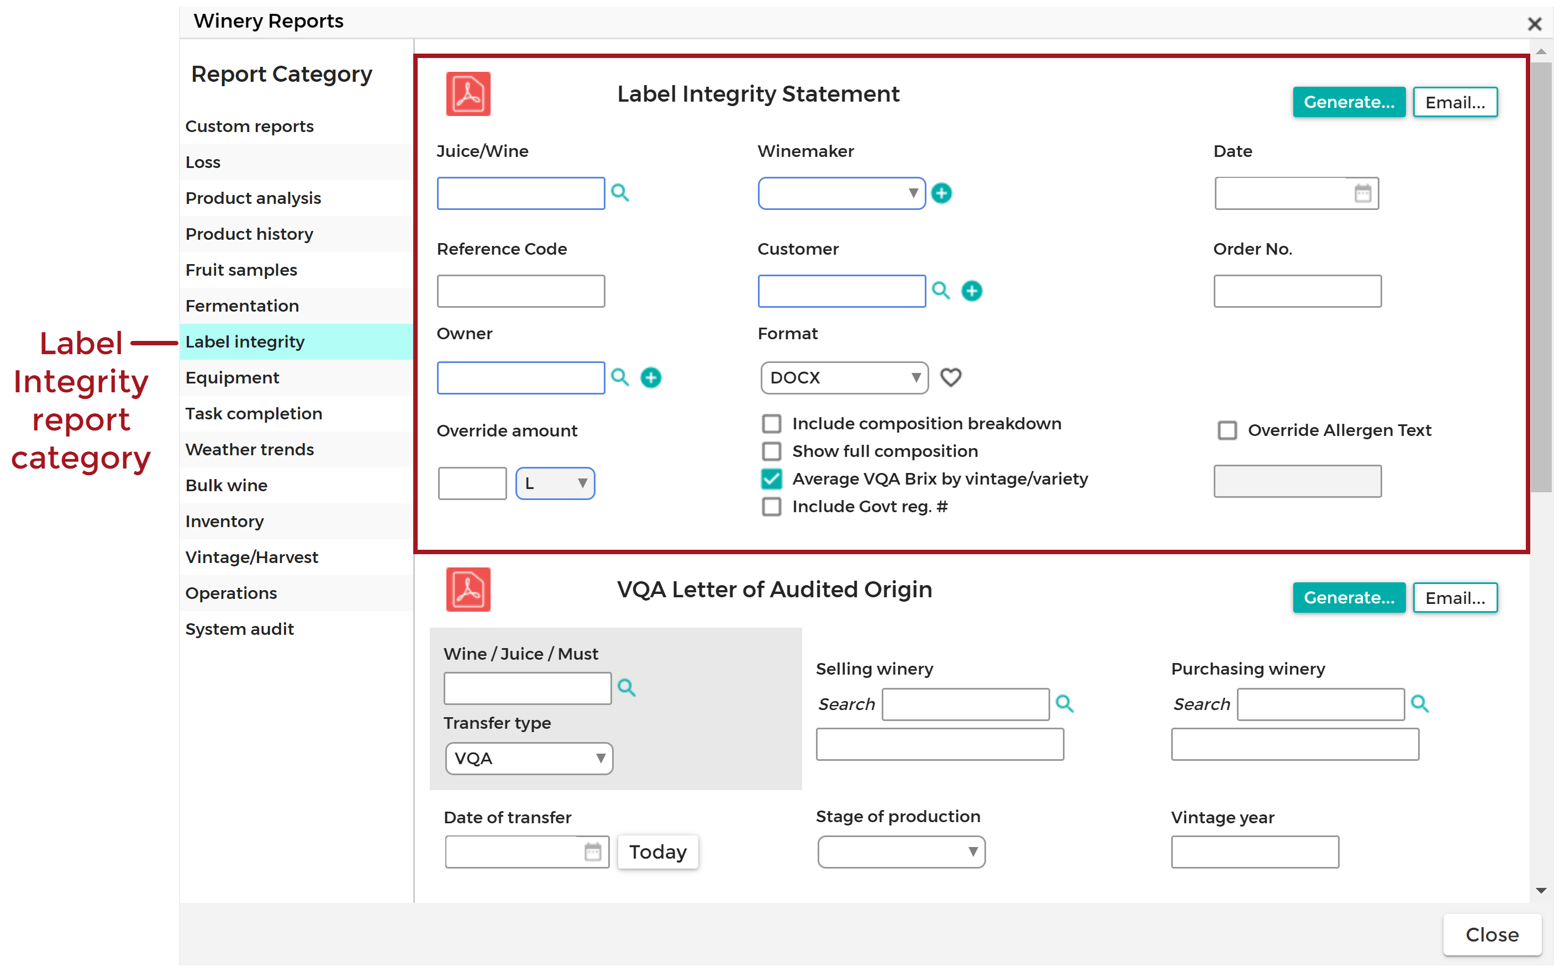Open the Override amount unit L dropdown
Viewport: 1554px width, 973px height.
[555, 483]
